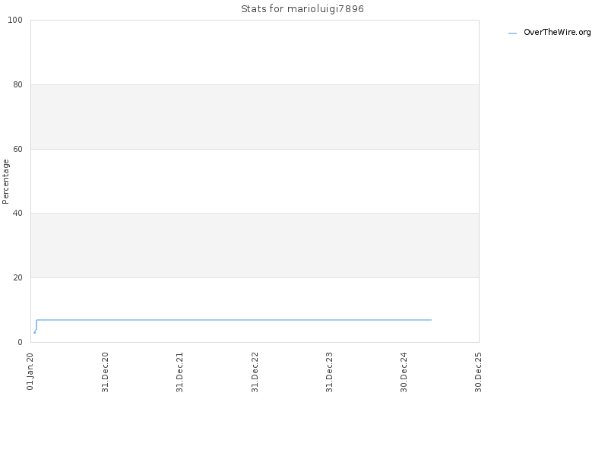Click the 01.Jan.20 x-axis date label

[x=30, y=372]
